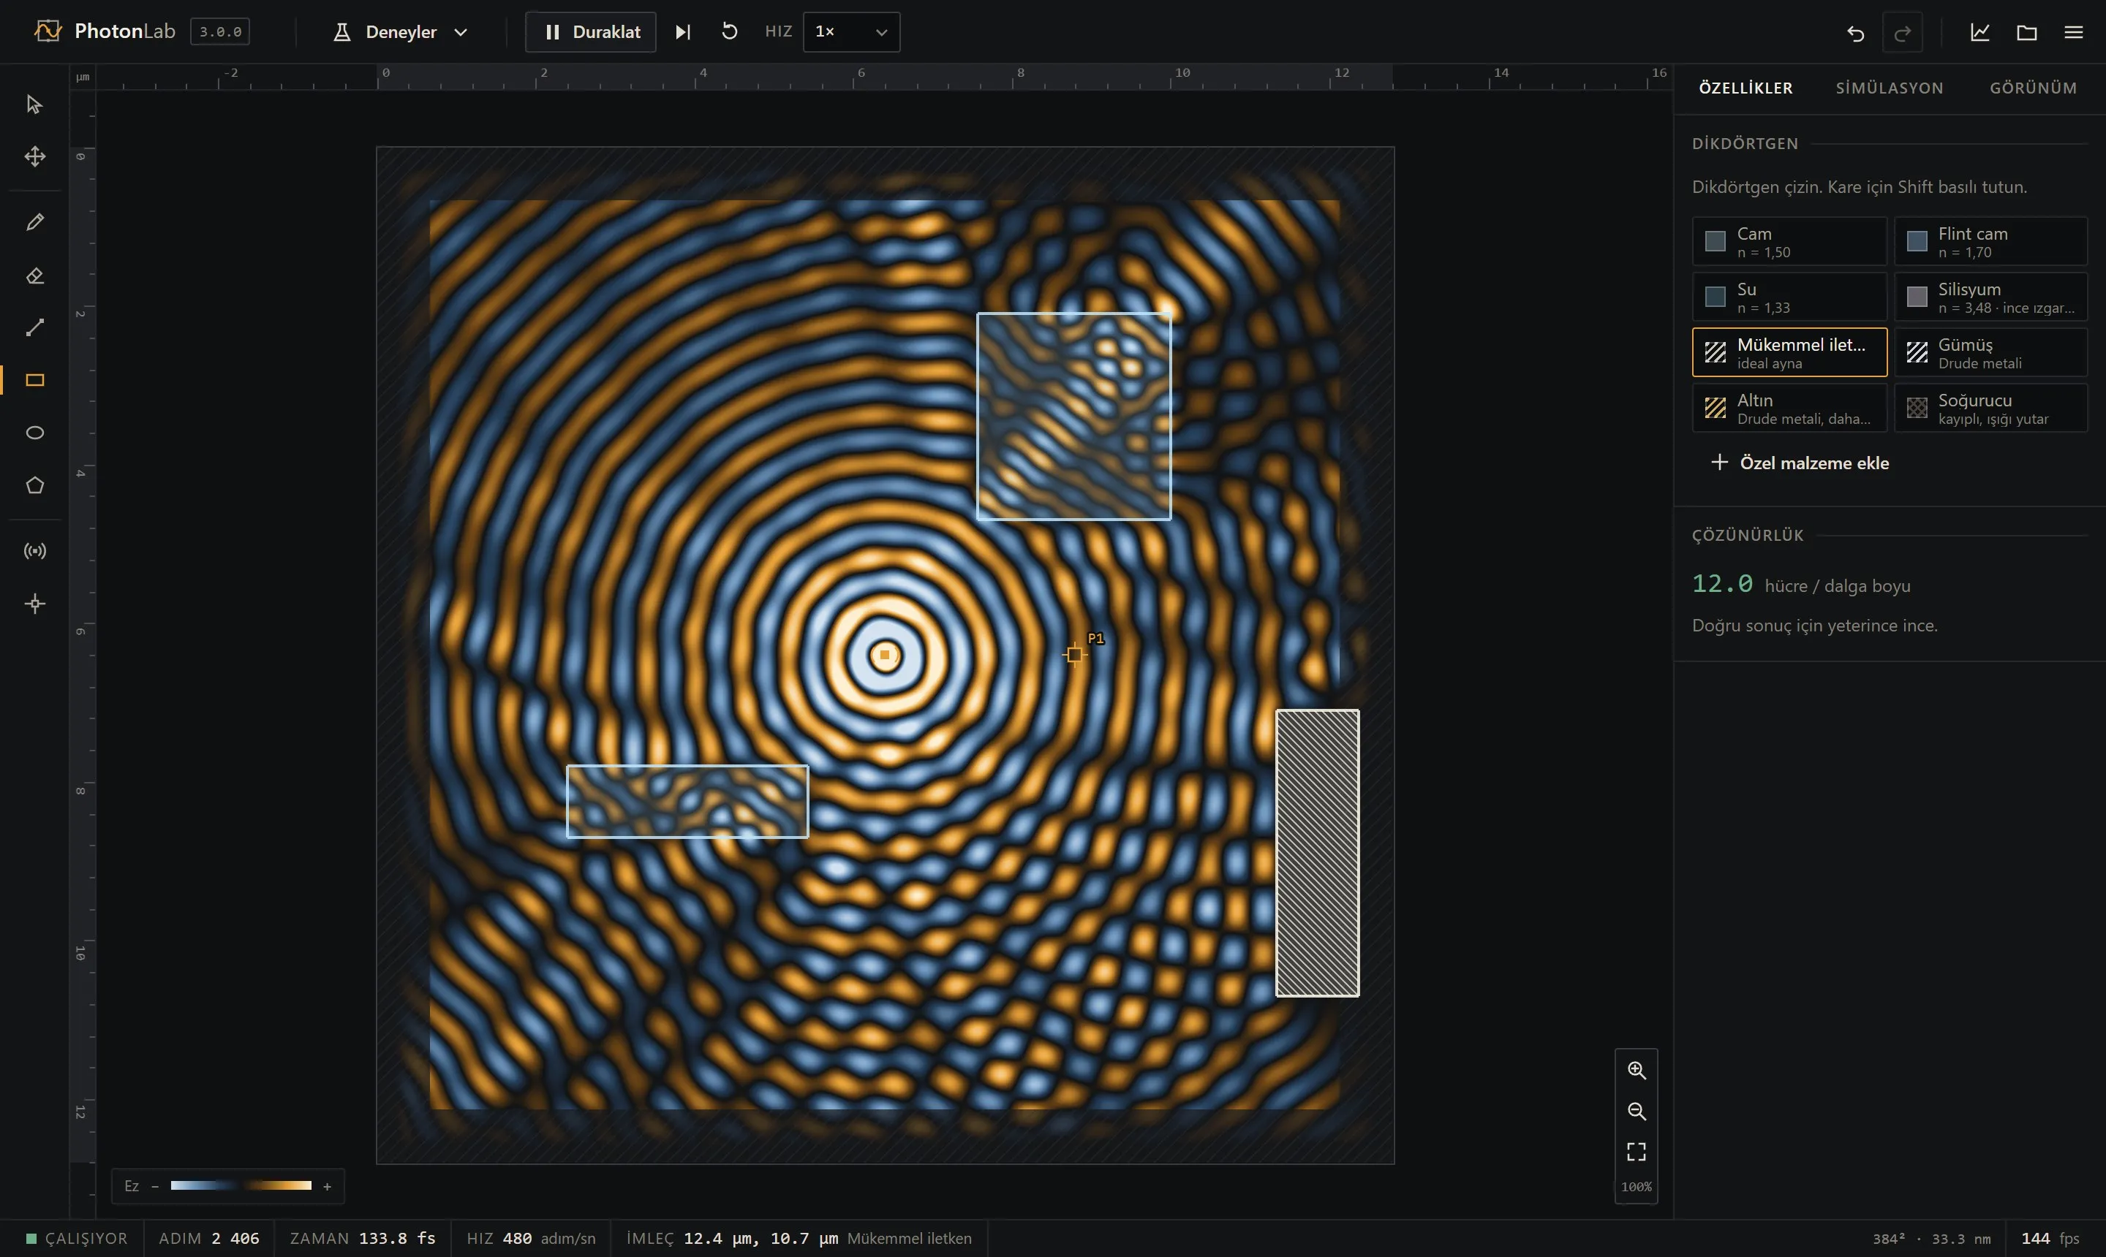Select the wave source tool
Screen dimensions: 2106x1257
tap(35, 552)
